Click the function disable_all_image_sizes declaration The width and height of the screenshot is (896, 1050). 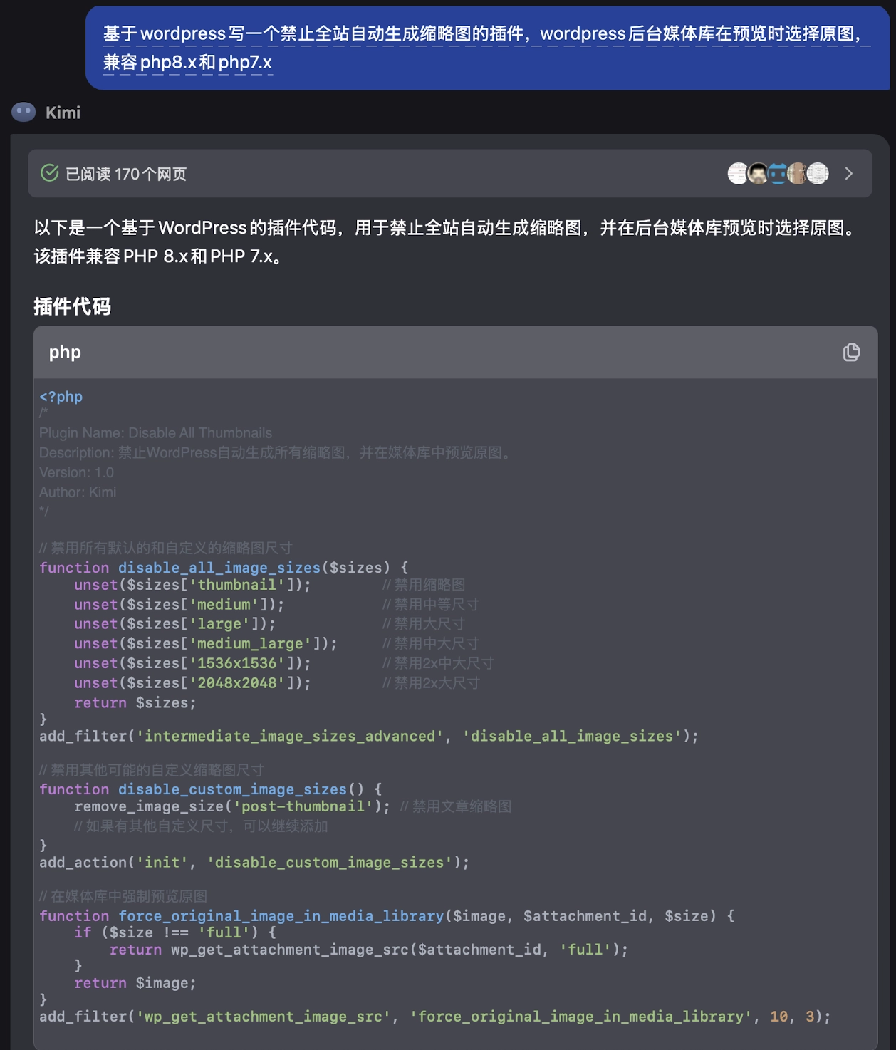coord(224,568)
